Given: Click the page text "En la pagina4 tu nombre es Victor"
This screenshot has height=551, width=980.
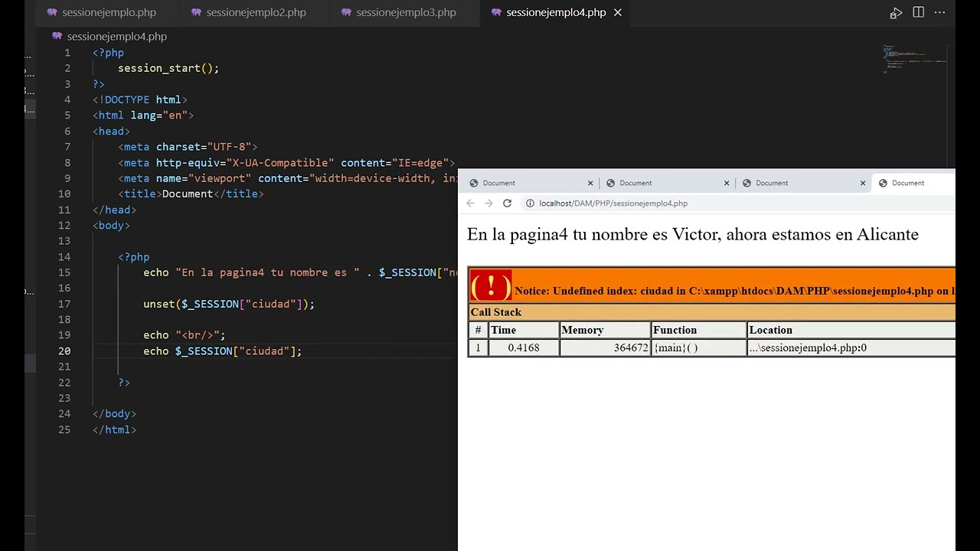Looking at the screenshot, I should pyautogui.click(x=593, y=234).
